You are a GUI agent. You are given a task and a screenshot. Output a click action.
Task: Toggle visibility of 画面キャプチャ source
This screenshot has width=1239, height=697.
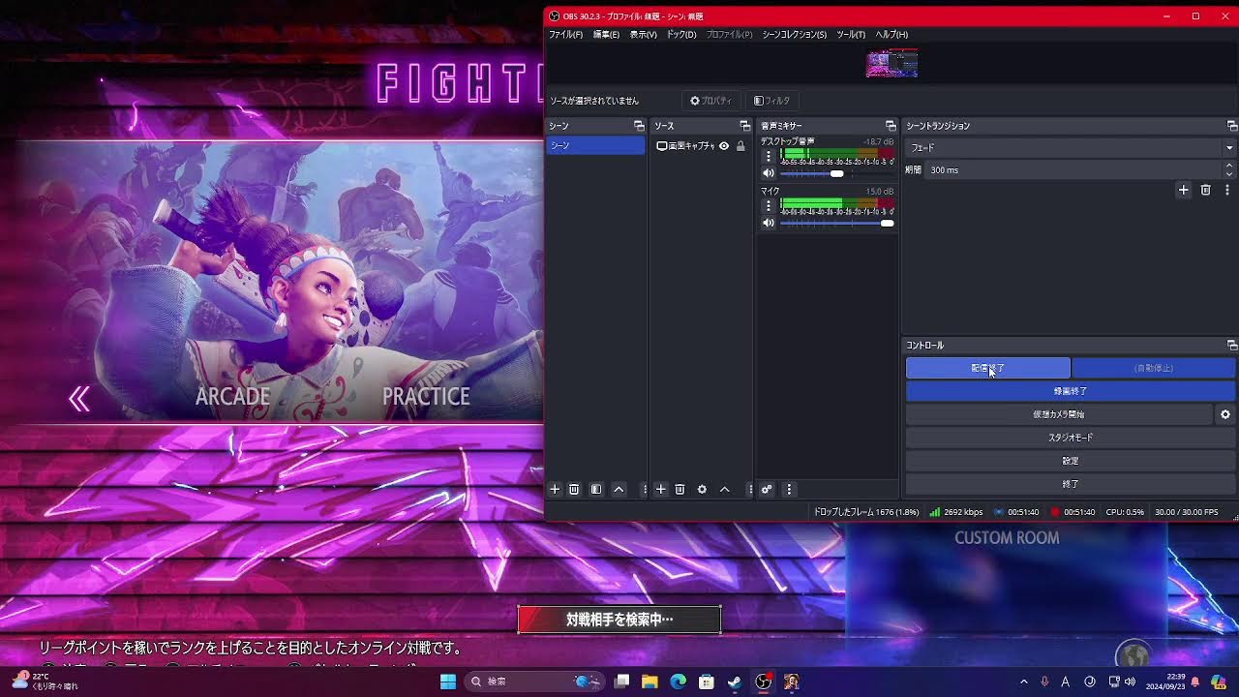pos(724,146)
